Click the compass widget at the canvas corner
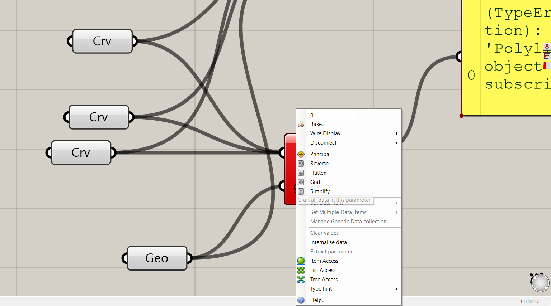Viewport: 551px width, 306px height. (540, 283)
